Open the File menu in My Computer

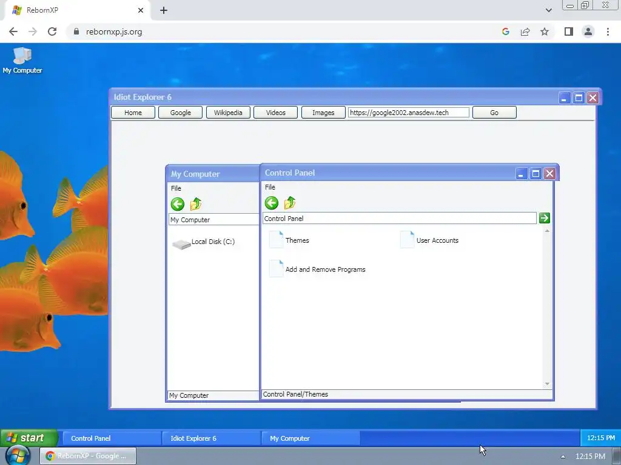point(176,188)
